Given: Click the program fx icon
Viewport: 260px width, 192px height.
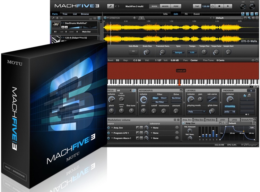Looking at the screenshot, I should 245,95.
